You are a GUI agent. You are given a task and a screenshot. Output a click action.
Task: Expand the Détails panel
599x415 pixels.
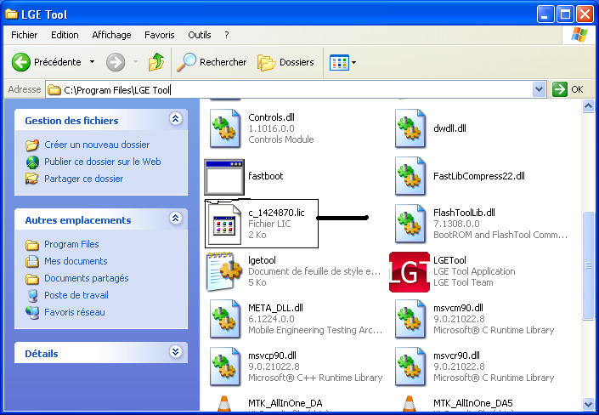[175, 352]
